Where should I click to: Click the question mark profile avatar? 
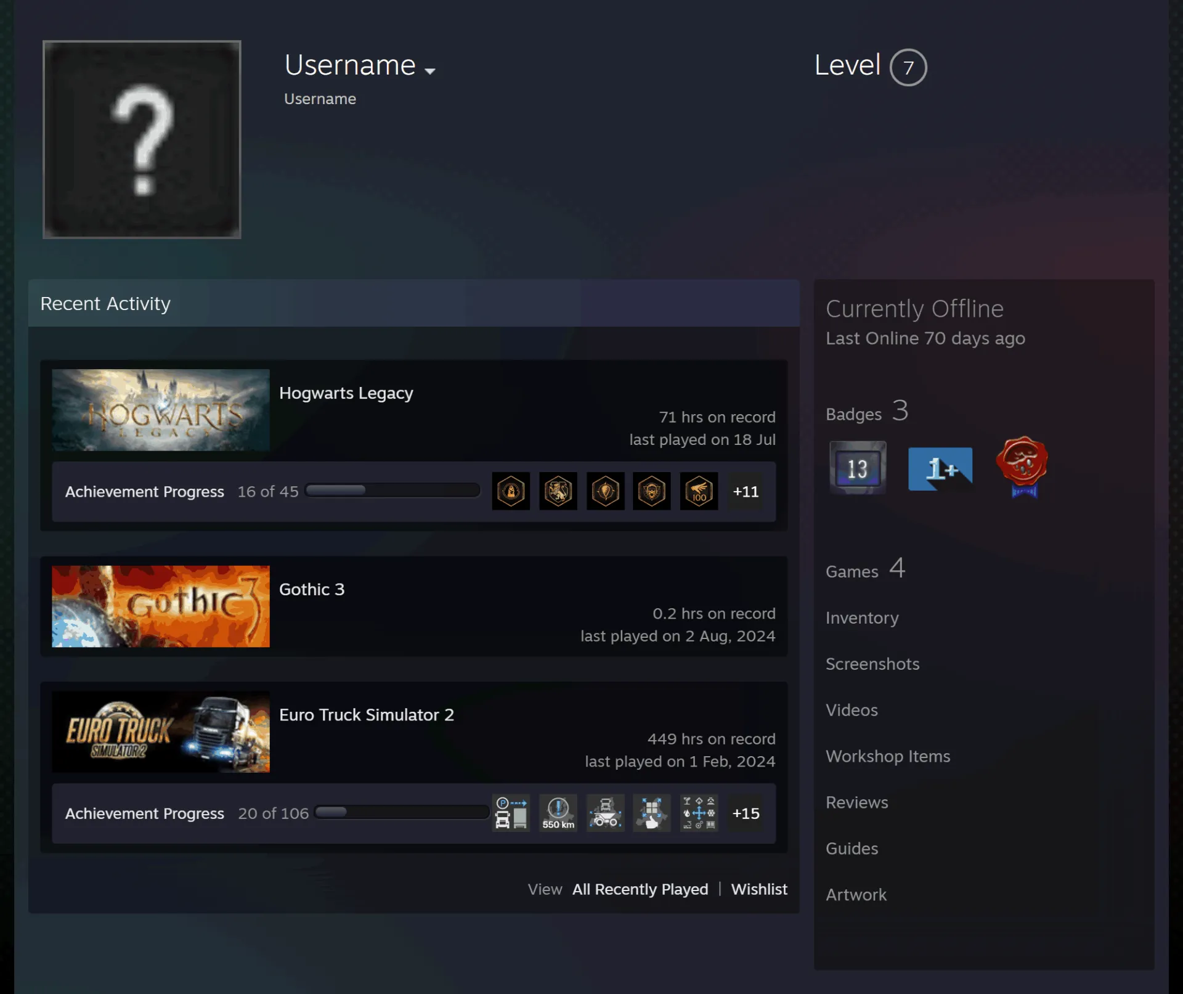click(x=142, y=139)
